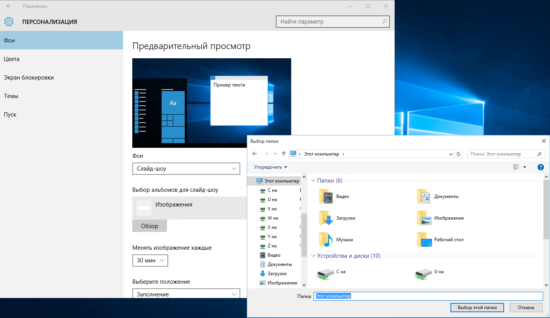This screenshot has width=550, height=318.
Task: Open the Упорядочить menu
Action: click(271, 167)
